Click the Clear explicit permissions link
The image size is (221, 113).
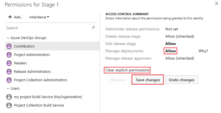pos(127,70)
